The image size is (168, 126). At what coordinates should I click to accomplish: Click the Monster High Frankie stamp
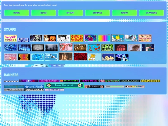(x=36, y=38)
